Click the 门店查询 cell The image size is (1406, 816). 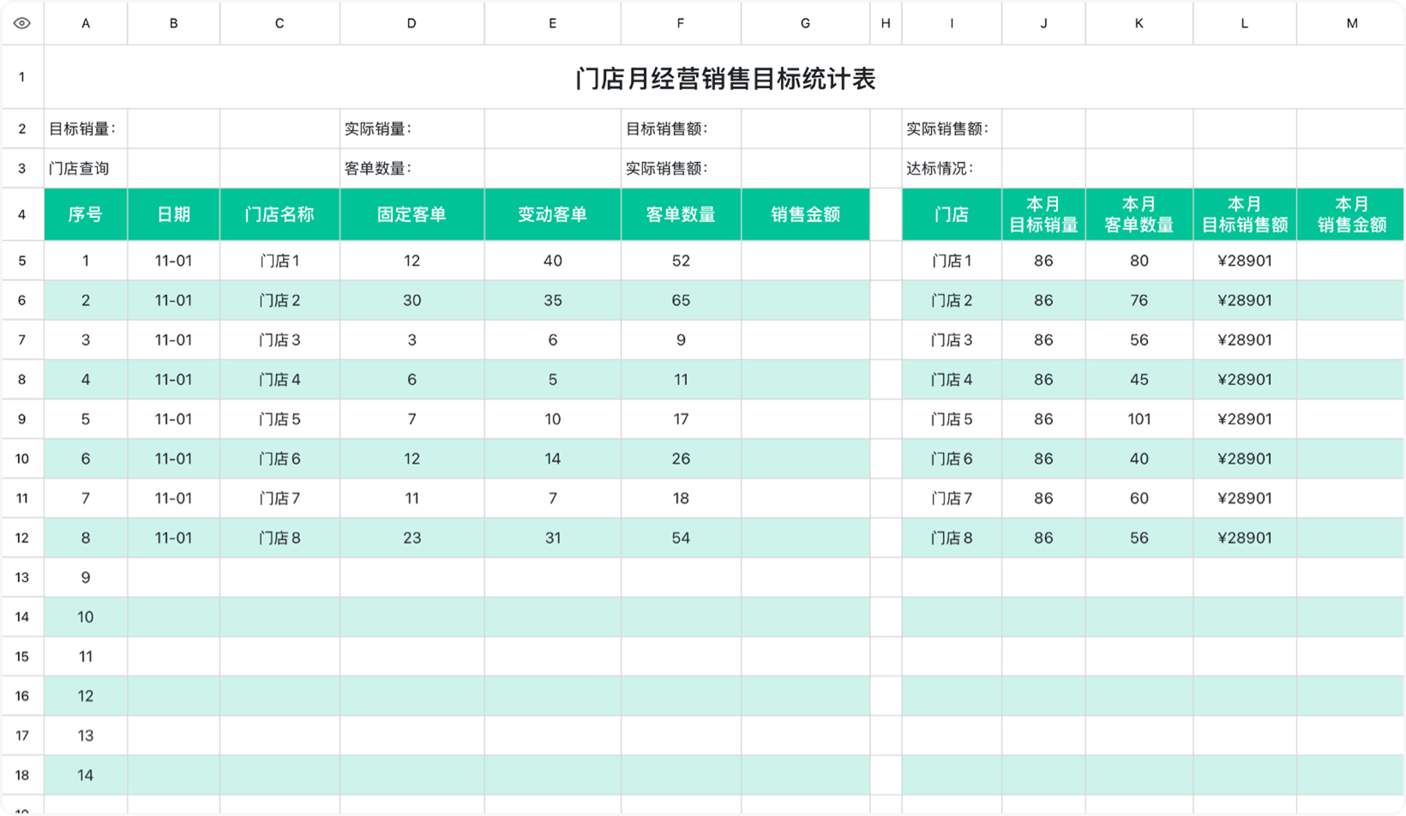coord(86,168)
